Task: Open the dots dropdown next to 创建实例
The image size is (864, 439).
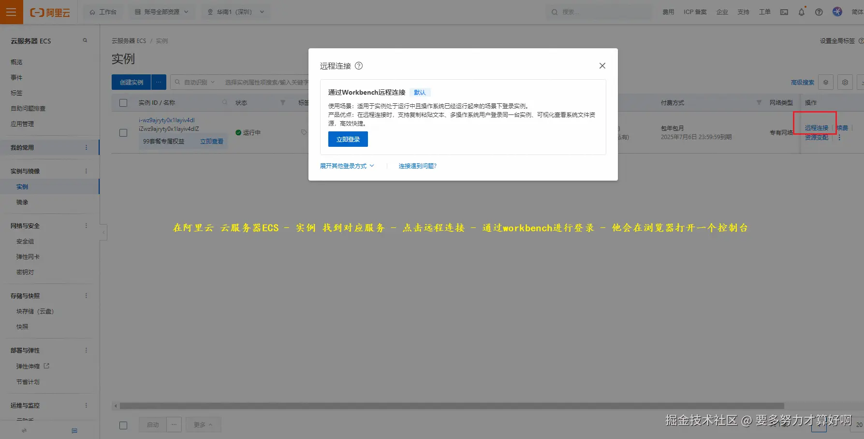Action: 159,82
